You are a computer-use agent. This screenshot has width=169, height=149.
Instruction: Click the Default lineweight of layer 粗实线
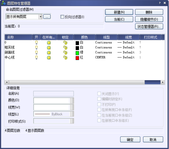click(x=126, y=47)
